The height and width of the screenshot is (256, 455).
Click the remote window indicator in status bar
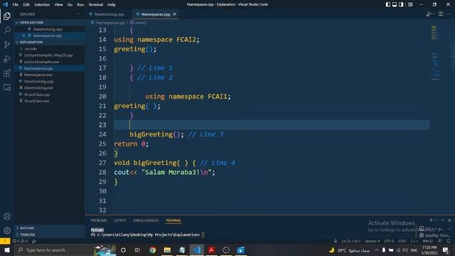(x=5, y=241)
